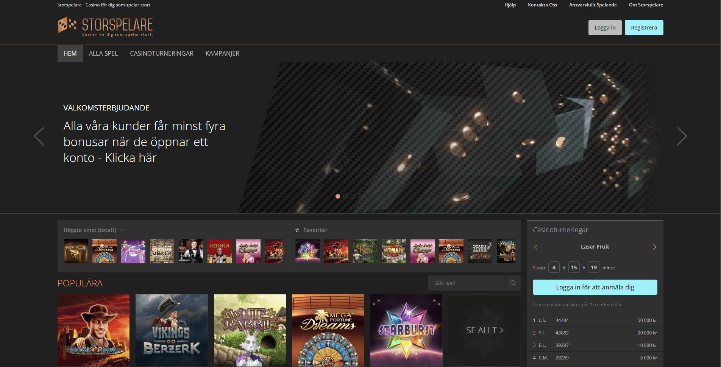The height and width of the screenshot is (367, 721).
Task: Focus the Sök spel search field
Action: [x=467, y=283]
